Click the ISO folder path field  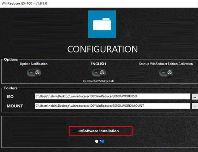113,96
